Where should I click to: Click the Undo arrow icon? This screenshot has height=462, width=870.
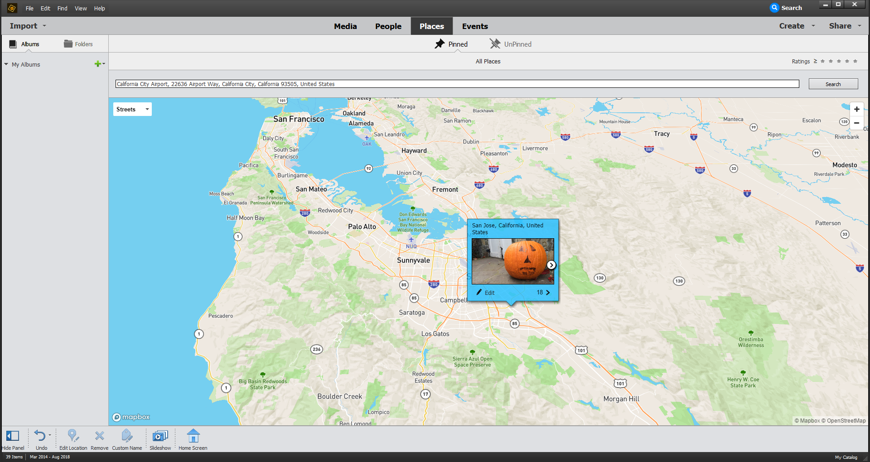40,436
